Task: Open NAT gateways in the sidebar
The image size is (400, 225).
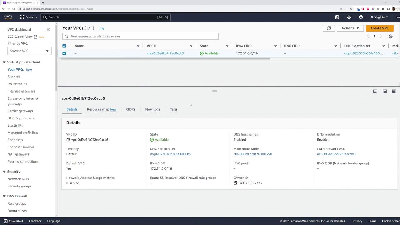Action: point(18,154)
